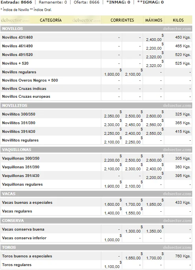Click the Vaquillonas 300/350 row label
The image size is (195, 270).
(20, 158)
